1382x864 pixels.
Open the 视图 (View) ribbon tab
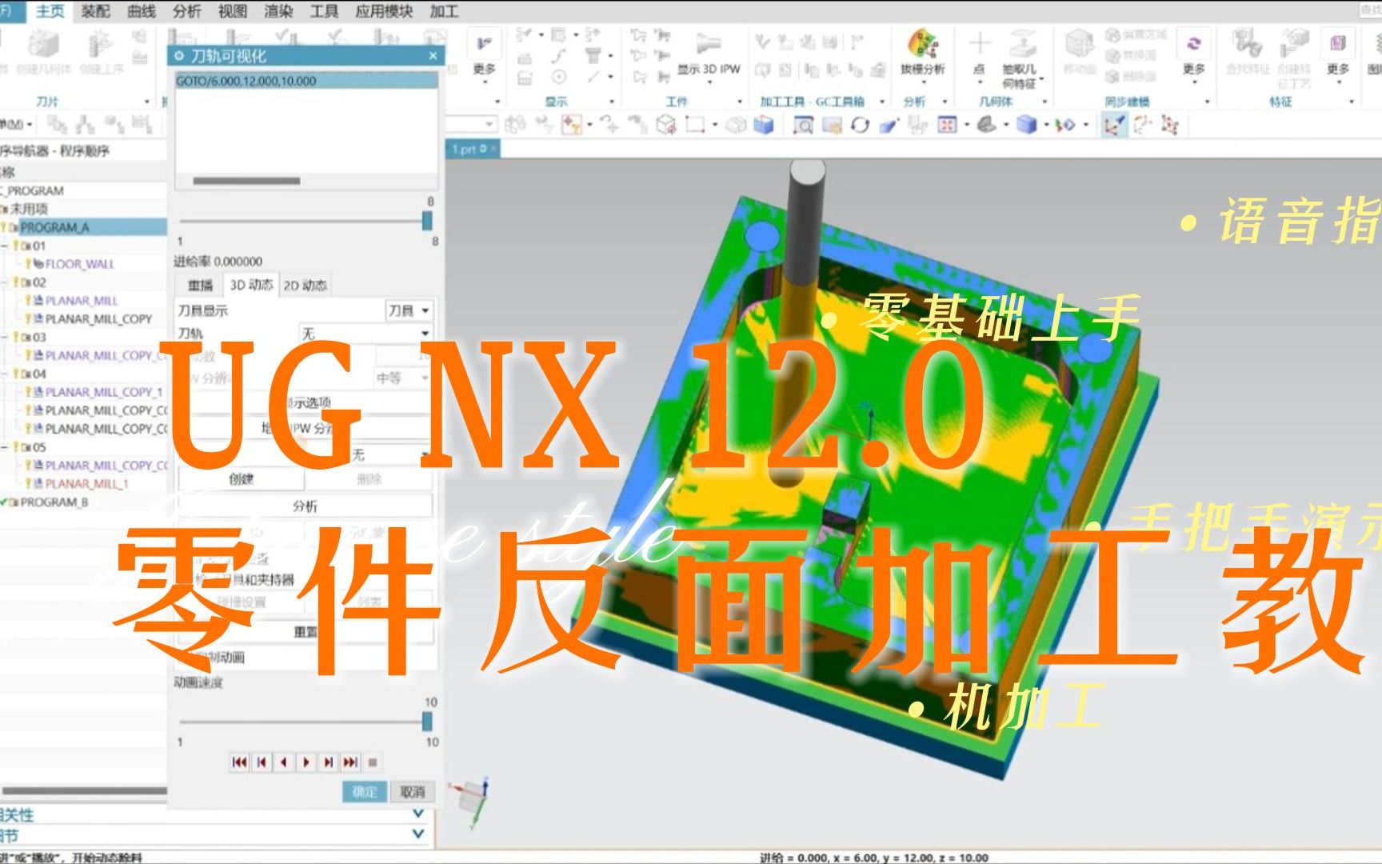233,11
